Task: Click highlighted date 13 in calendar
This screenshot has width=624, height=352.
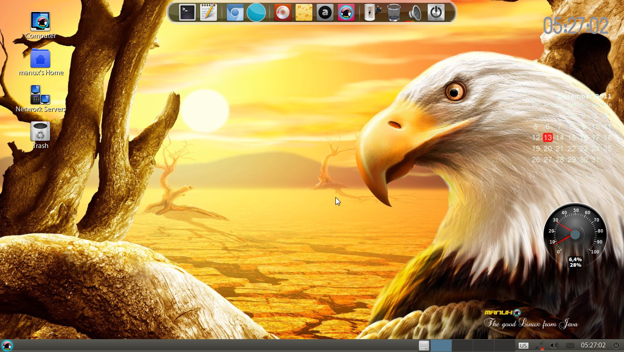Action: tap(547, 137)
